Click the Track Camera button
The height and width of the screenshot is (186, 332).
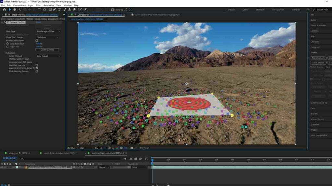coord(318,58)
